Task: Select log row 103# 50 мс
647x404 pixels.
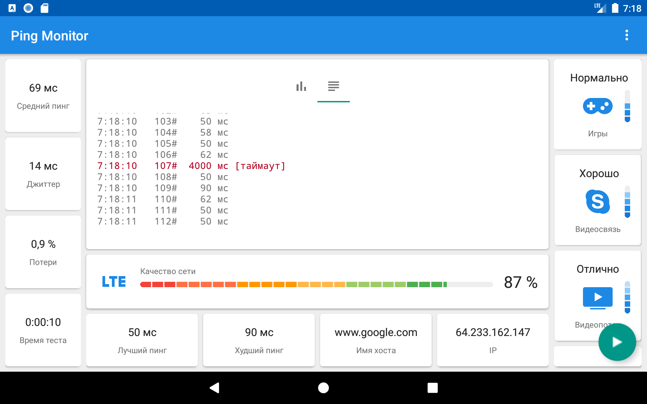Action: click(163, 121)
